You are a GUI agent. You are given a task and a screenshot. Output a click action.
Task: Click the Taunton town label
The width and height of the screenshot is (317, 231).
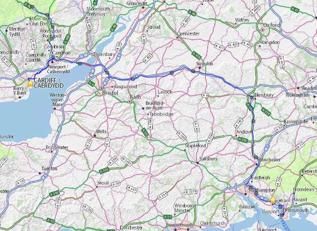pyautogui.click(x=49, y=169)
